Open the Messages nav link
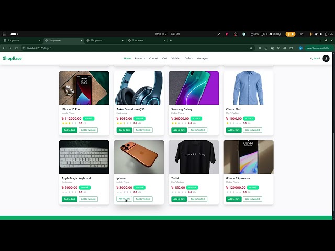Screen dimensions: 335x251 point(202,58)
